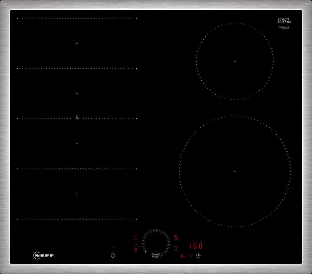The image size is (312, 274).
Task: Select the lower left flex zone display
Action: click(x=136, y=249)
